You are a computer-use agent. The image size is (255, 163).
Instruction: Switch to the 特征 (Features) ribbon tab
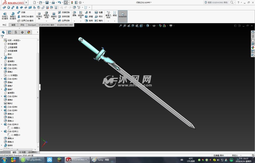point(4,25)
